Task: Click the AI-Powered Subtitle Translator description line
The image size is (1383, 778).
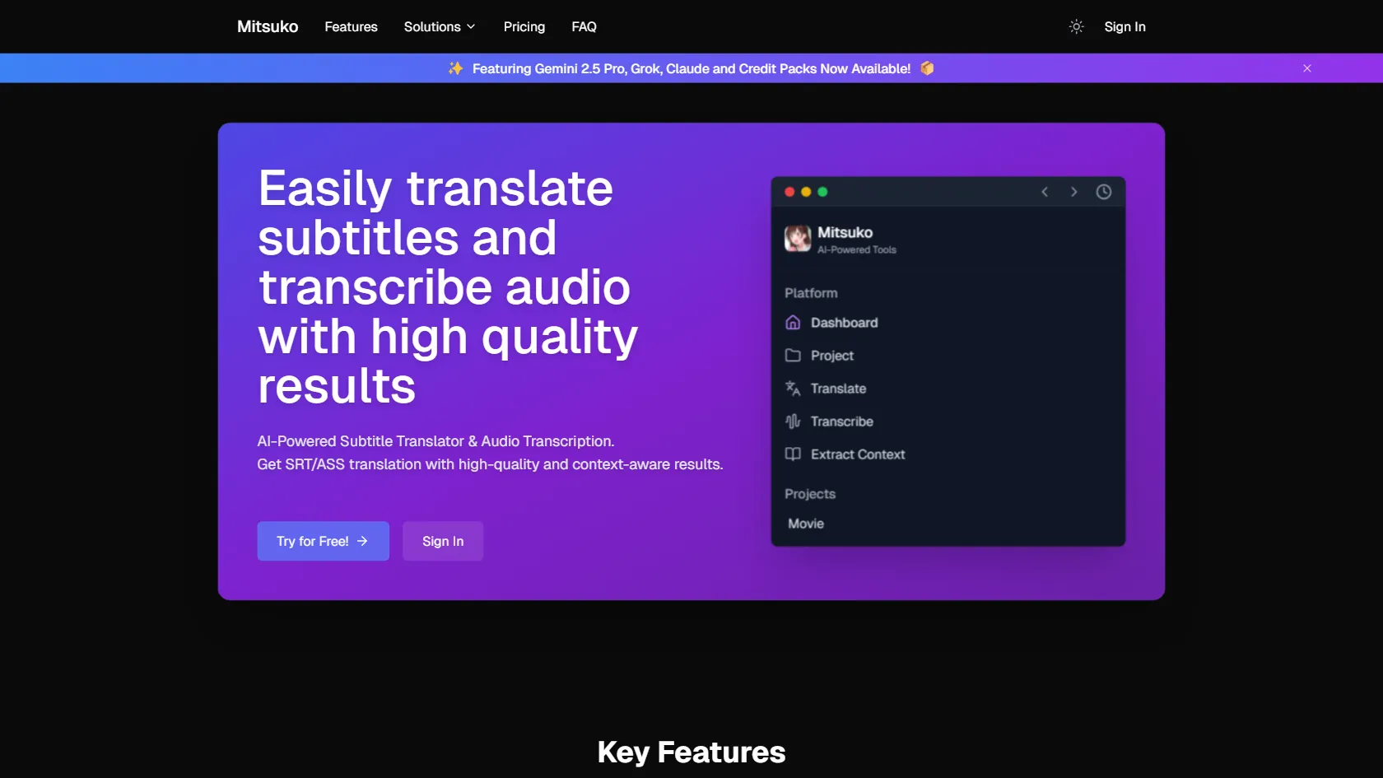Action: 435,441
